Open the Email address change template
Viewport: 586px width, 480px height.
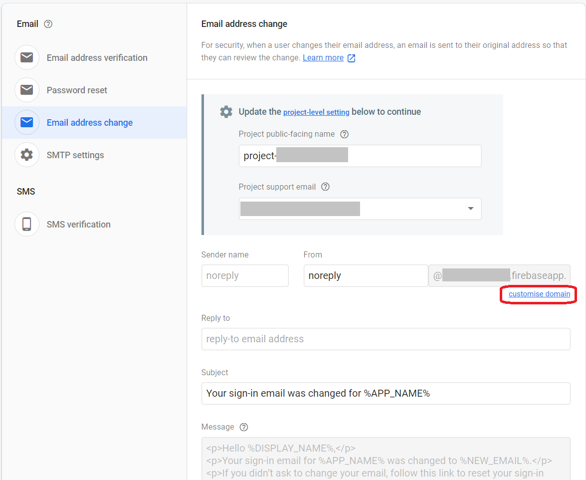[90, 123]
